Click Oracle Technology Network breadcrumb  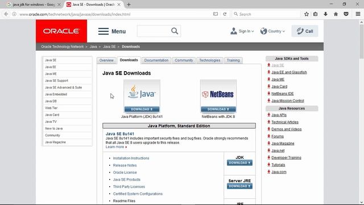click(62, 47)
